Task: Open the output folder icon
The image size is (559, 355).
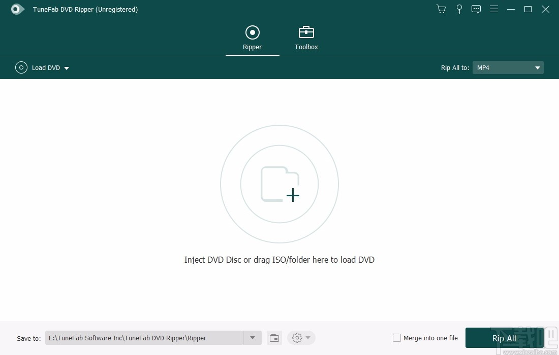Action: 274,338
